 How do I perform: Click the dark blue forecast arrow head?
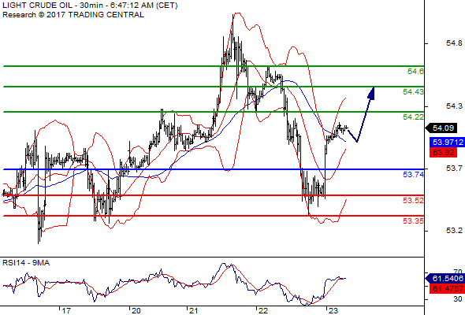371,92
